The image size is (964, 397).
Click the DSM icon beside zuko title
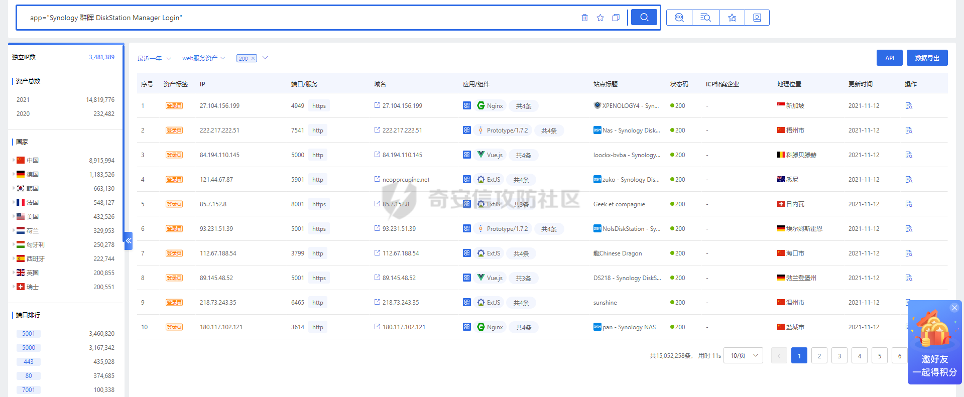click(x=597, y=179)
